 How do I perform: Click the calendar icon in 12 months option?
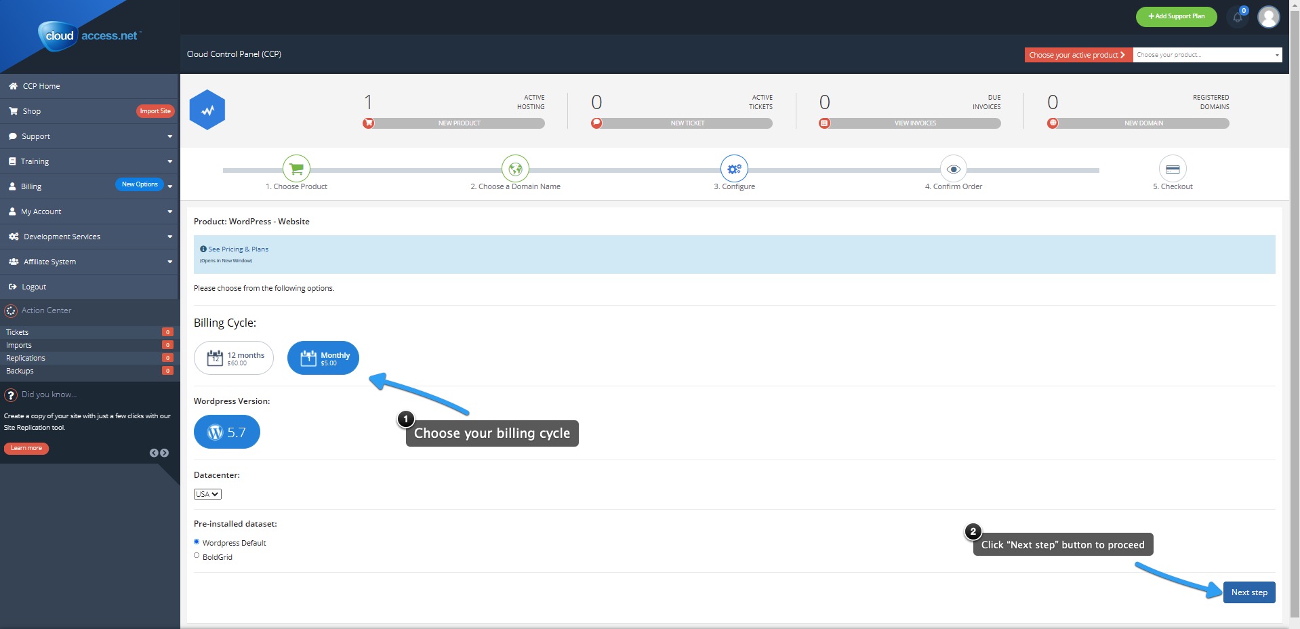click(215, 358)
